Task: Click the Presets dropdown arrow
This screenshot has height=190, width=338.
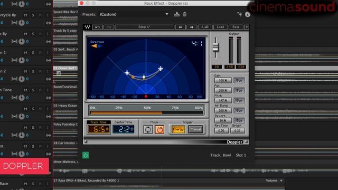Action: pos(167,14)
